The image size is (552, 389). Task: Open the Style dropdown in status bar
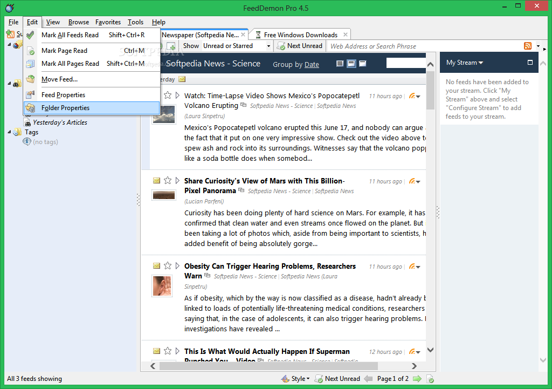click(300, 379)
